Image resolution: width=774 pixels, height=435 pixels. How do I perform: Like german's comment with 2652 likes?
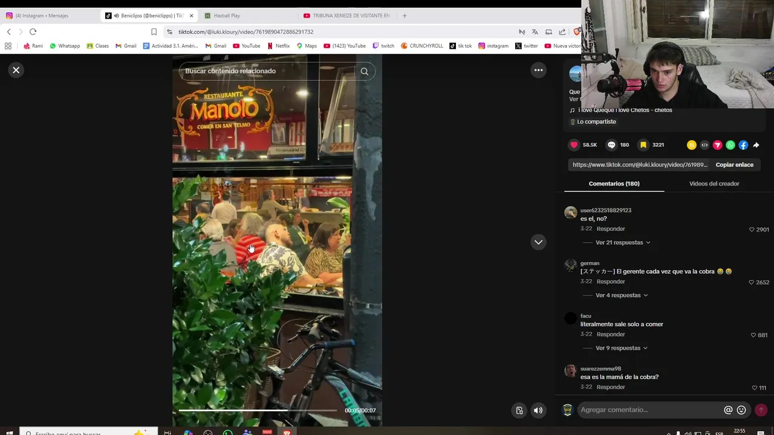(752, 282)
